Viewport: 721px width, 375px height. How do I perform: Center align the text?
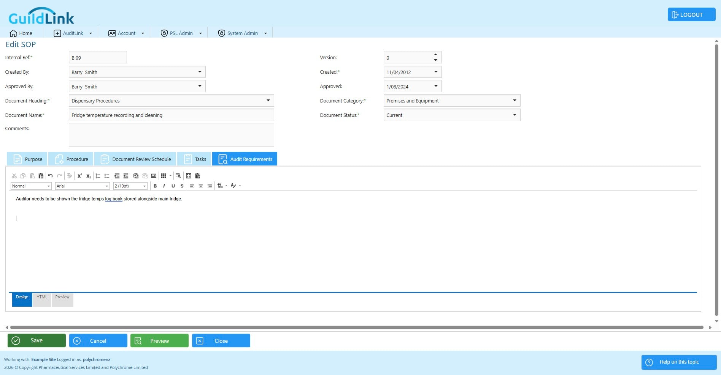[201, 186]
